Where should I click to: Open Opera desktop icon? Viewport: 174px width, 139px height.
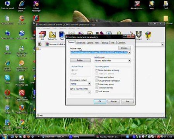tap(7, 94)
